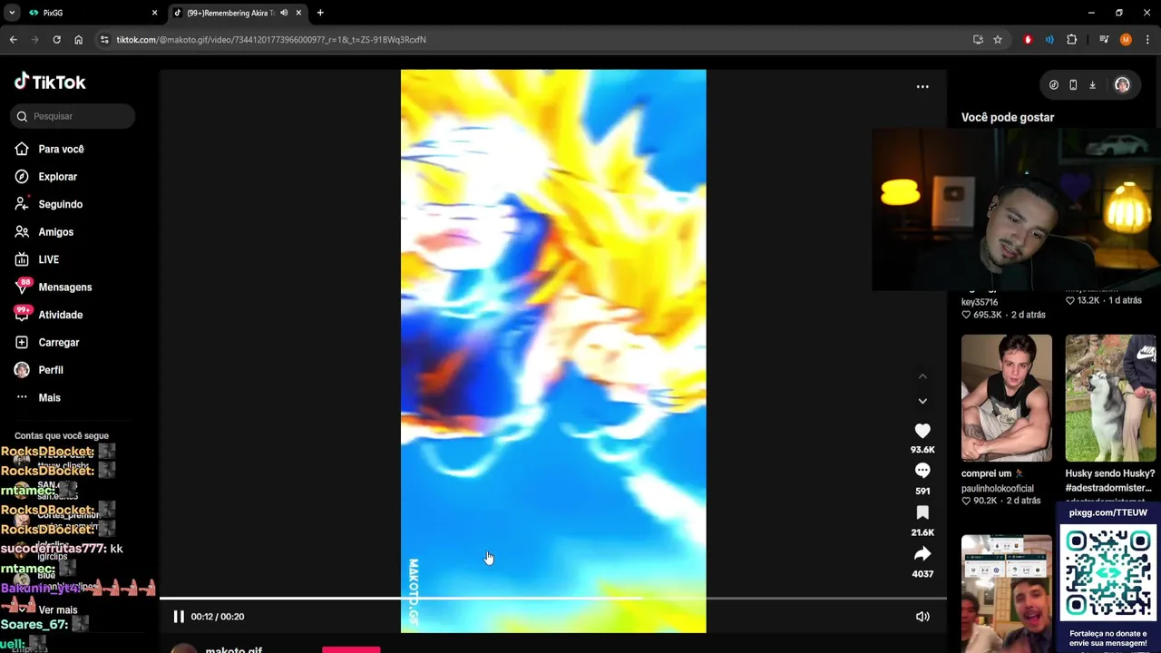Click the tiktok.com address bar URL
The image size is (1161, 653).
270,40
